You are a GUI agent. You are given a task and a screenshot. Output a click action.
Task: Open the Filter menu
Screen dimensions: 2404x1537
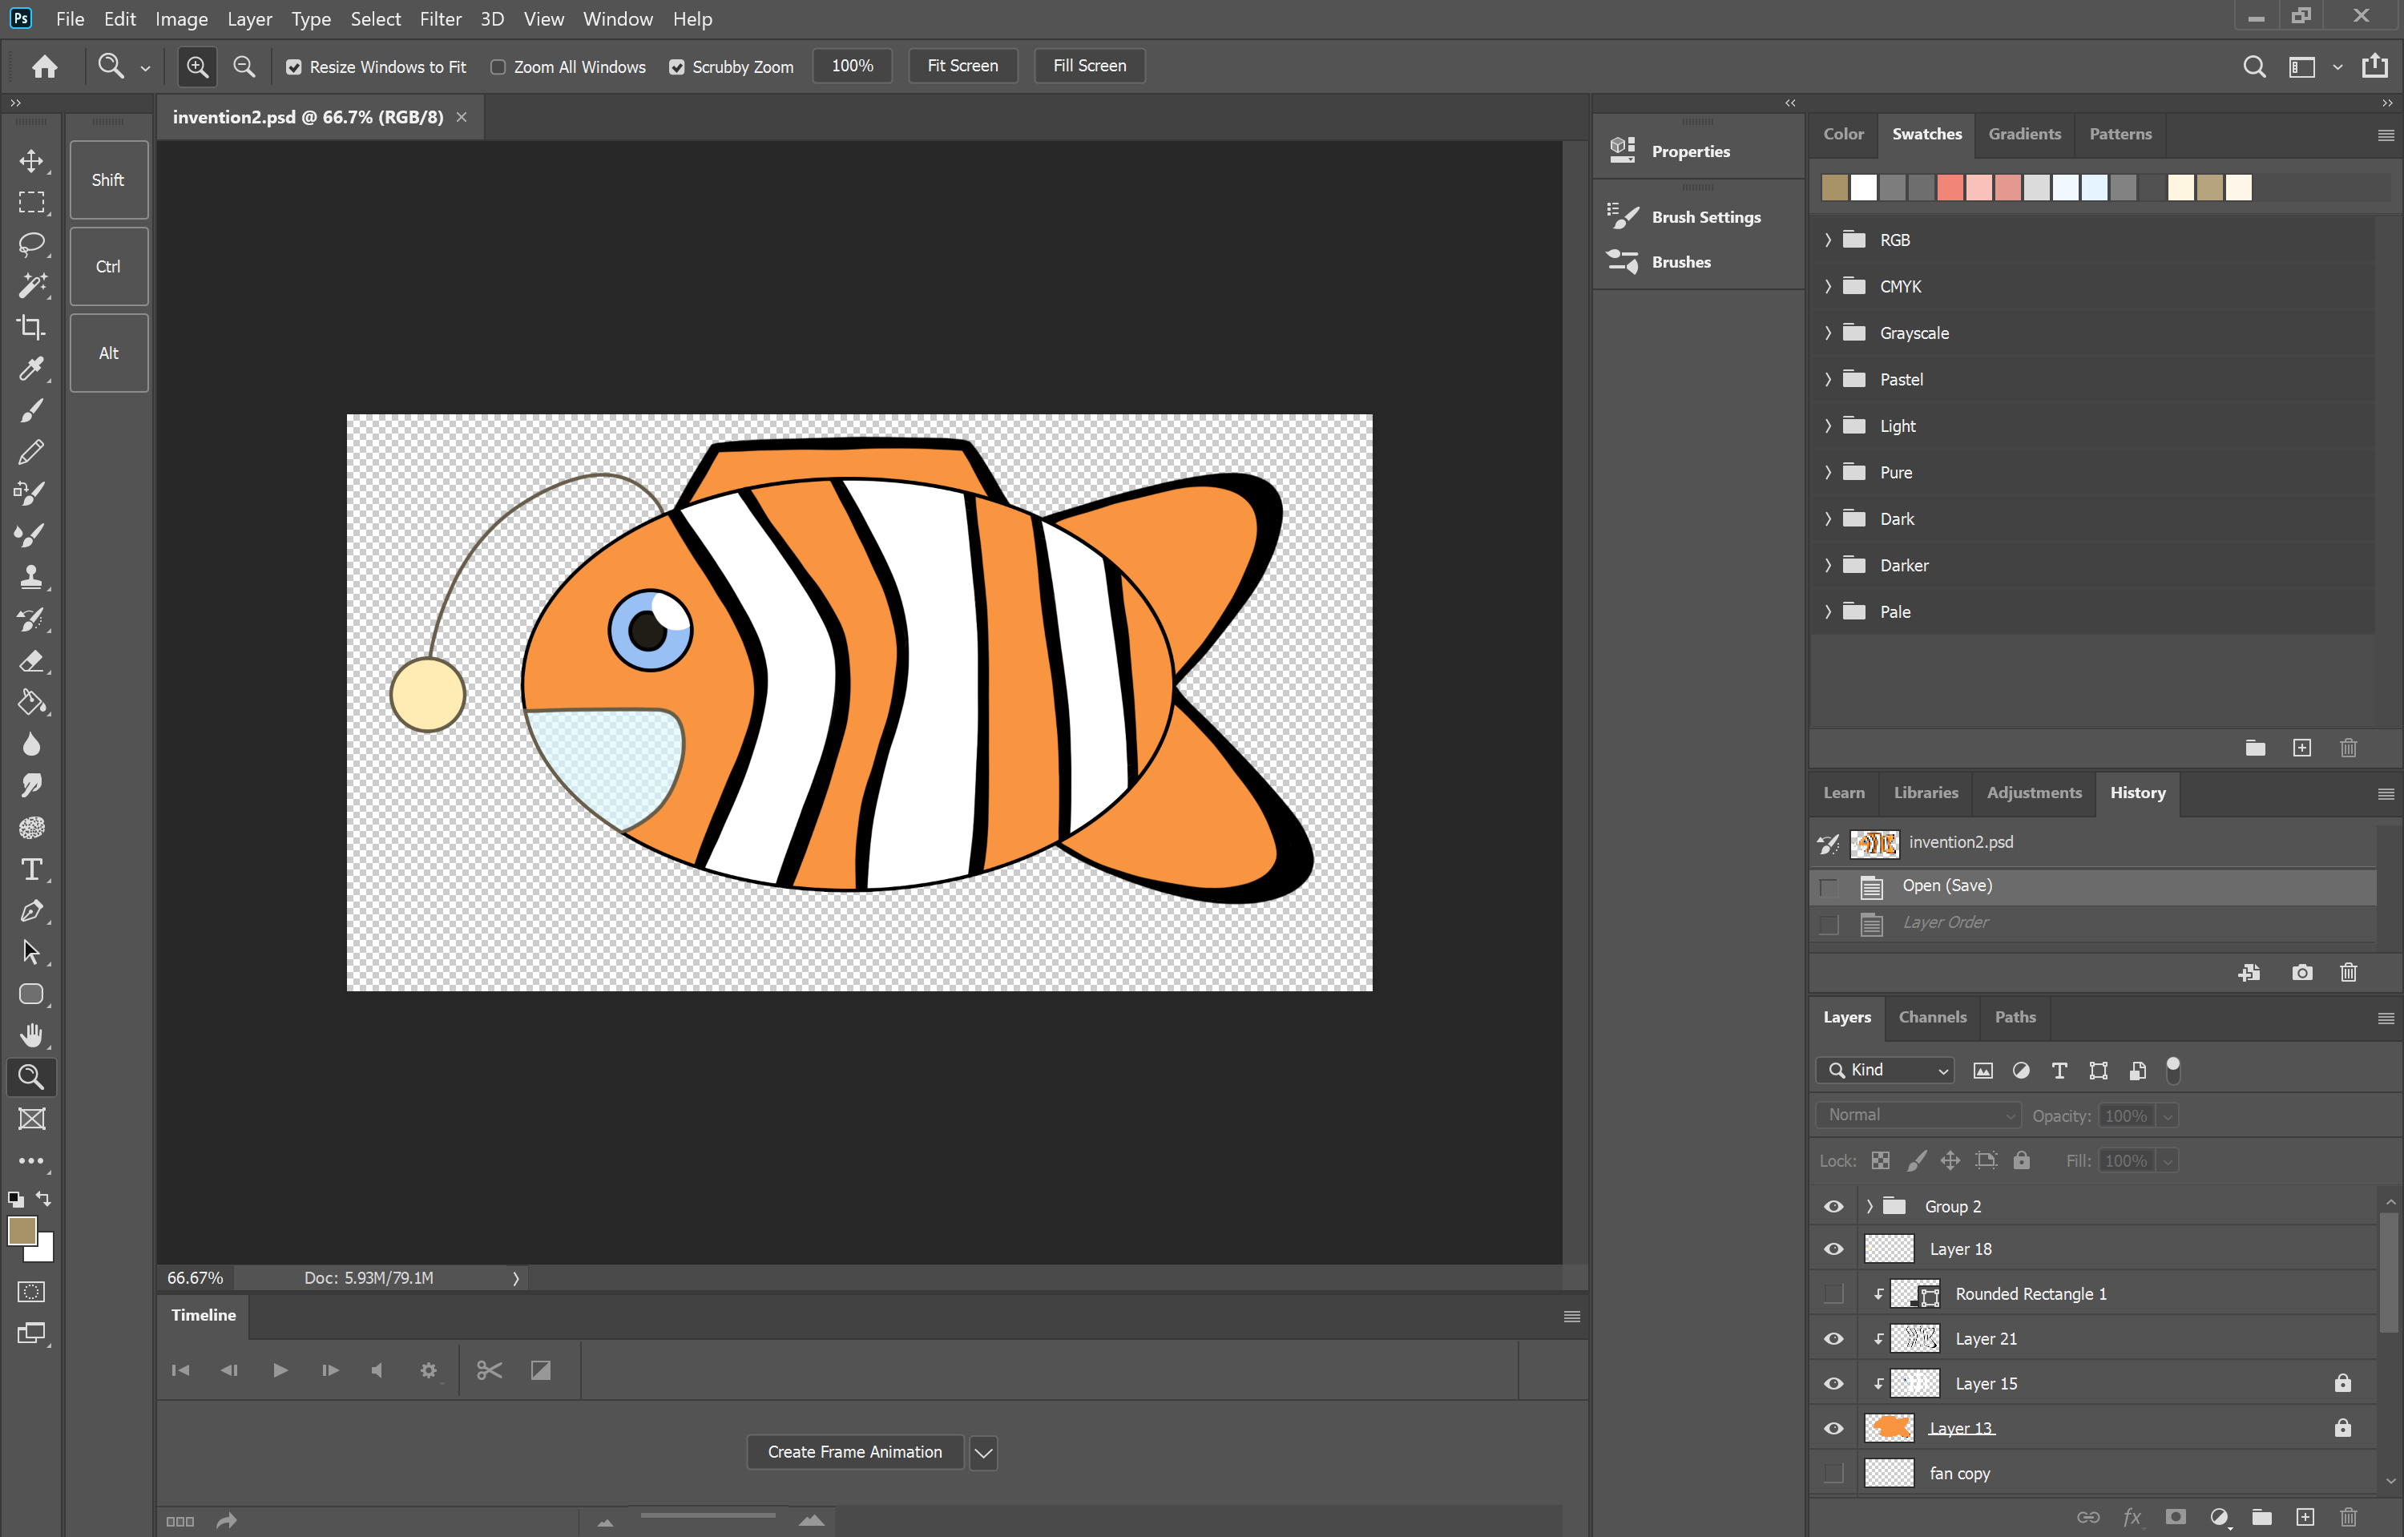(439, 19)
